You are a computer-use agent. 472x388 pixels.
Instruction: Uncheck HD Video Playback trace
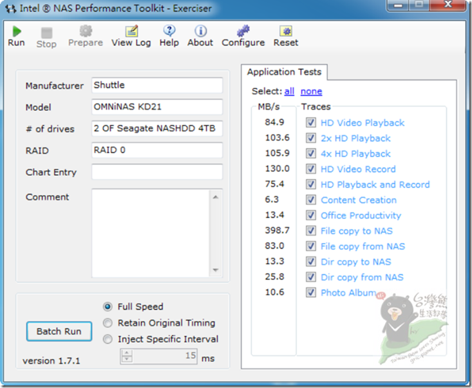[311, 123]
